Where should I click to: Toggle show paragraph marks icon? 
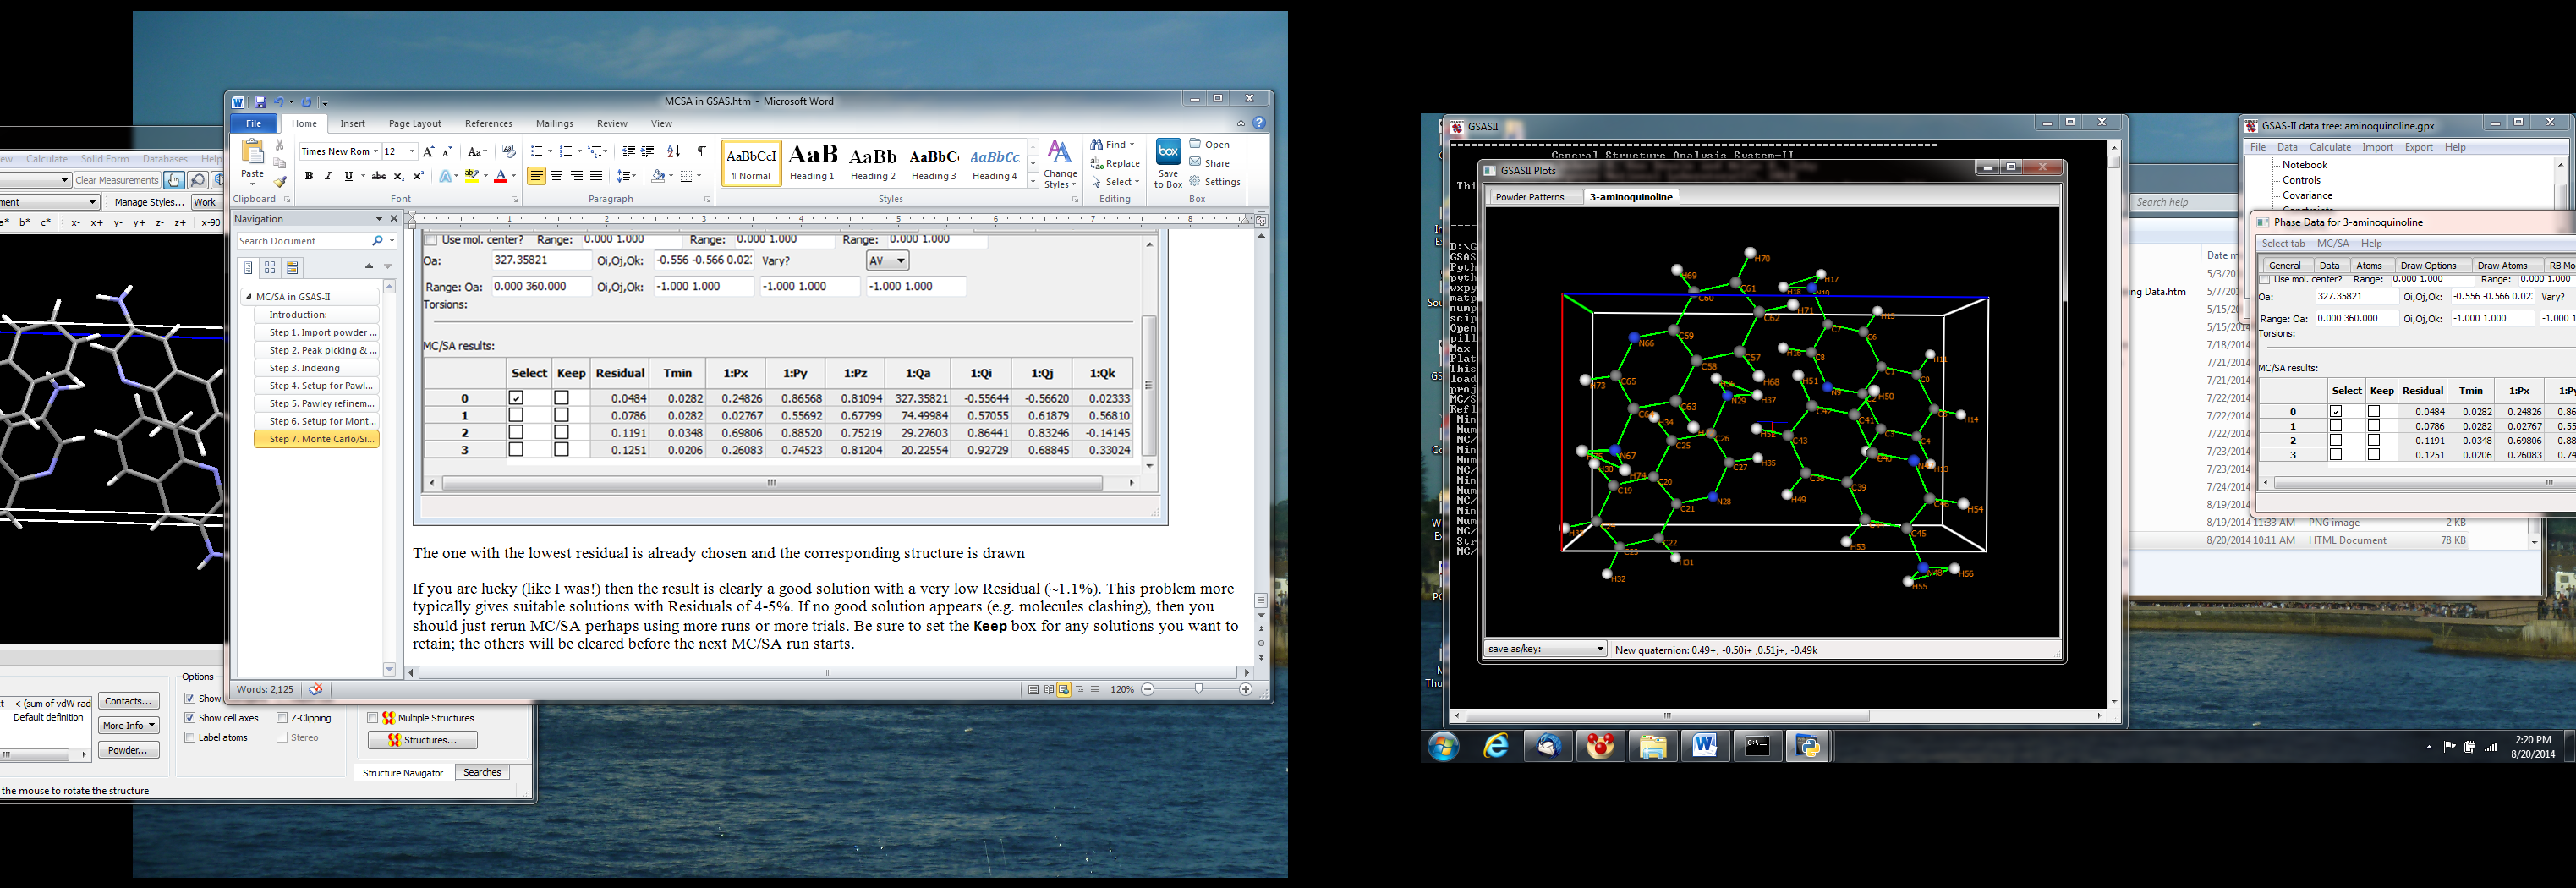[x=702, y=151]
